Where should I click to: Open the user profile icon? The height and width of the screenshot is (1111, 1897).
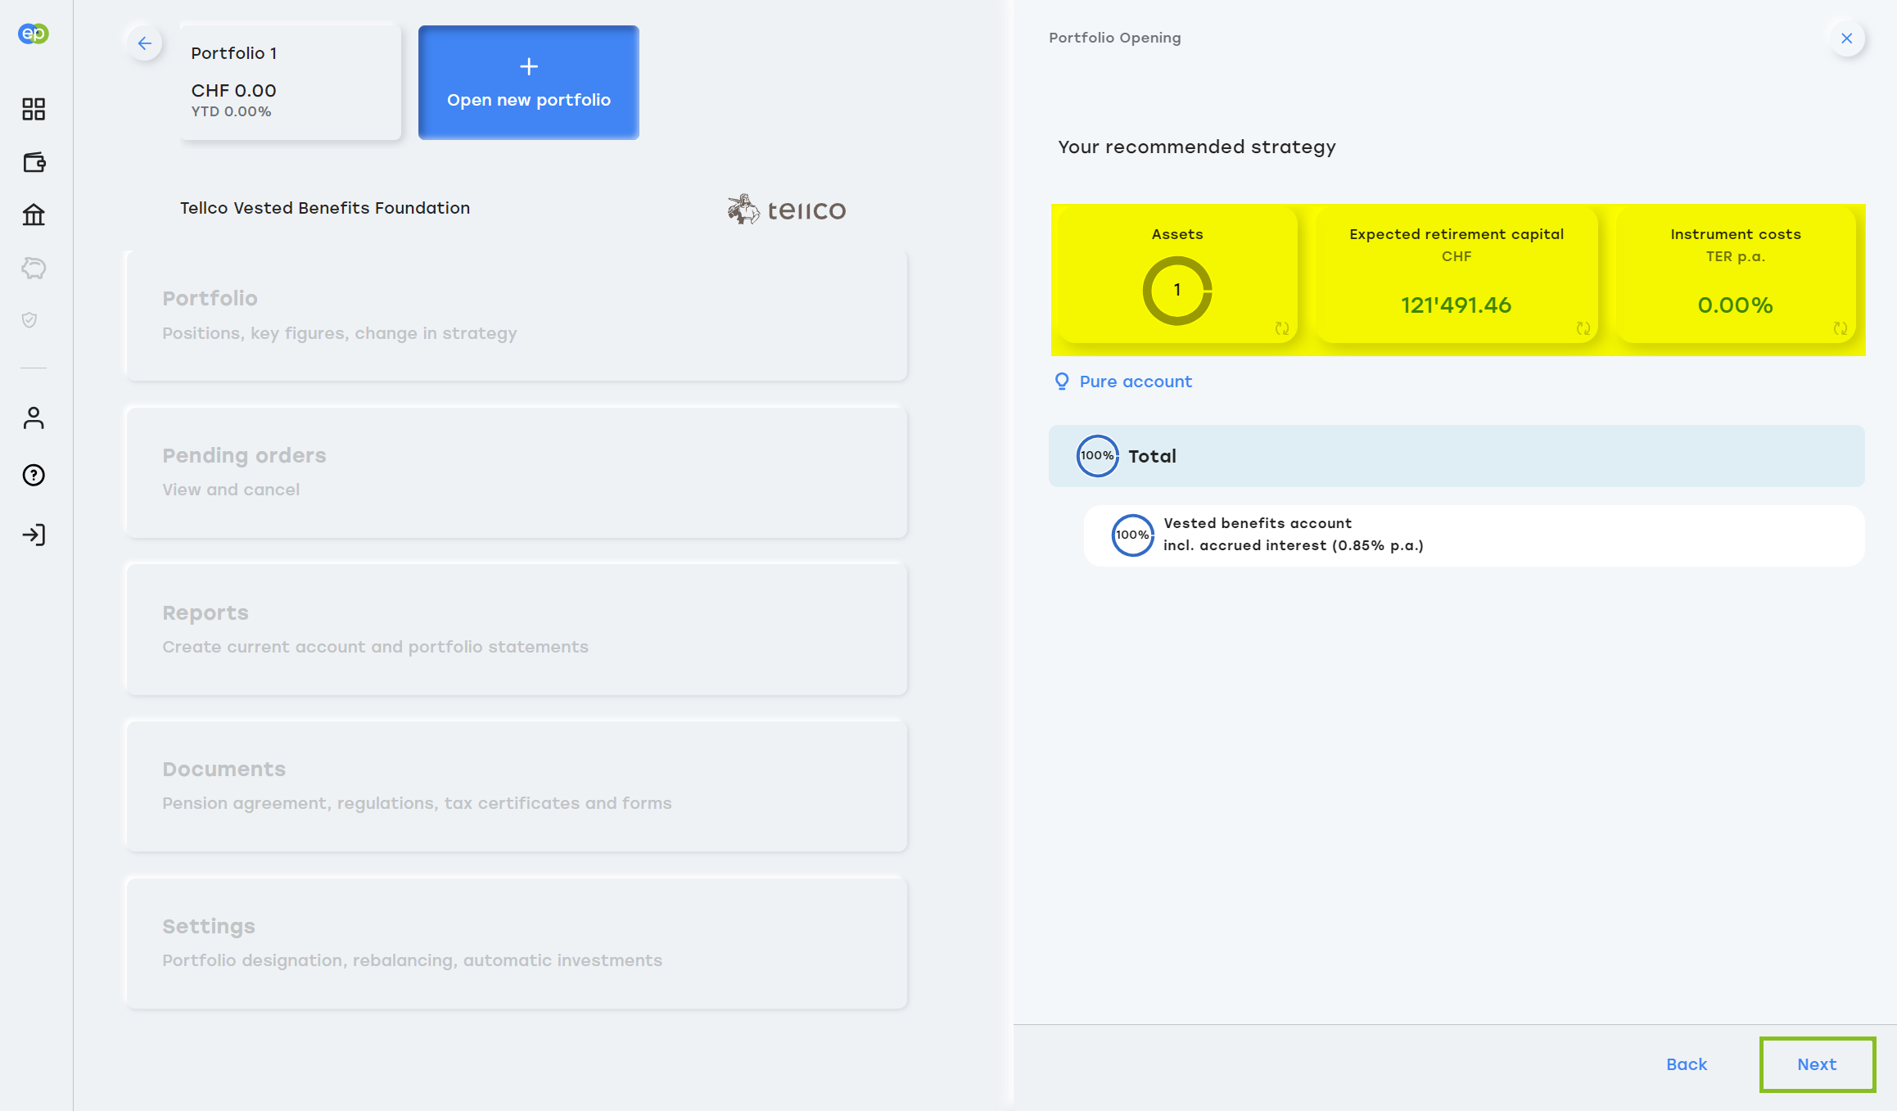click(34, 418)
